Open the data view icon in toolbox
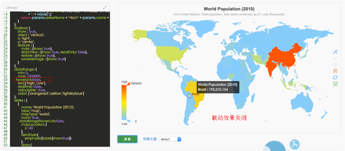345x151 pixels. (335, 71)
